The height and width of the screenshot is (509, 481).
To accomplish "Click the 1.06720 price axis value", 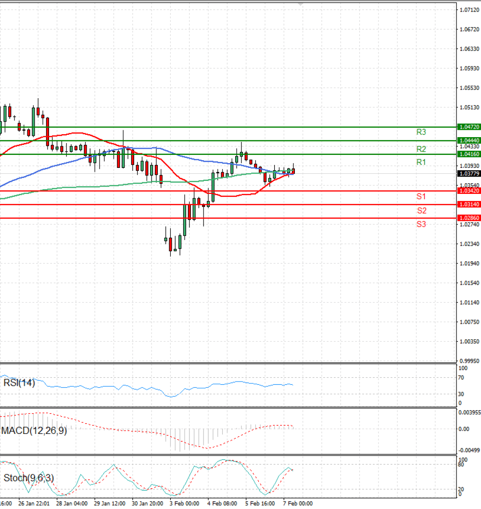I will tap(469, 29).
